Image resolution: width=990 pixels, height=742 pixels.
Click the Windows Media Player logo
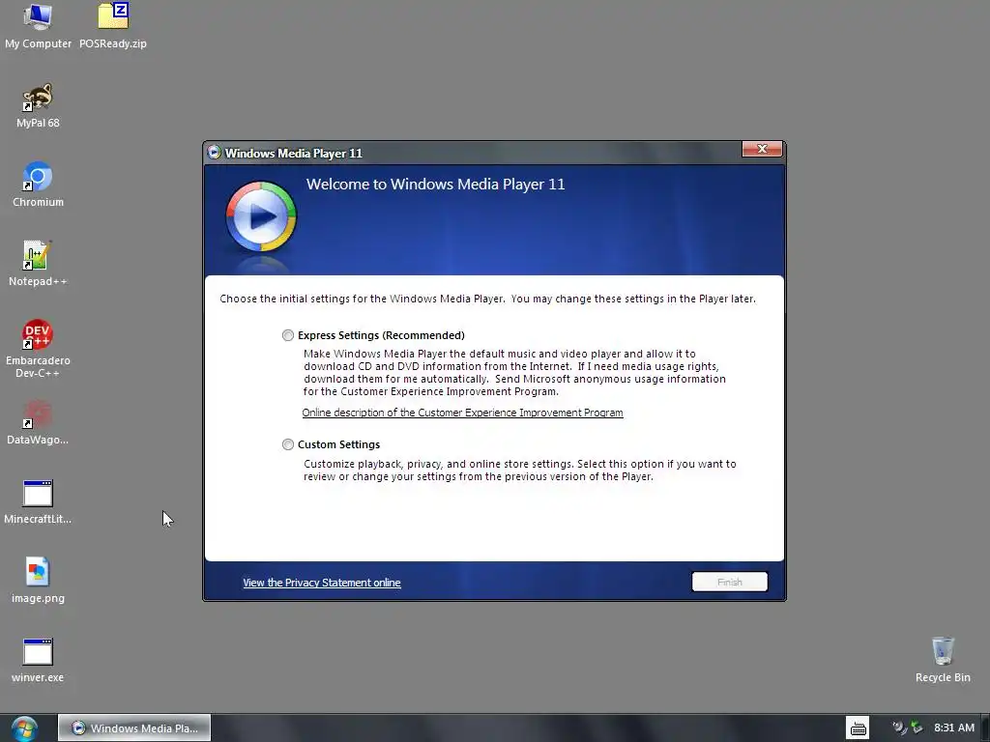[x=261, y=216]
